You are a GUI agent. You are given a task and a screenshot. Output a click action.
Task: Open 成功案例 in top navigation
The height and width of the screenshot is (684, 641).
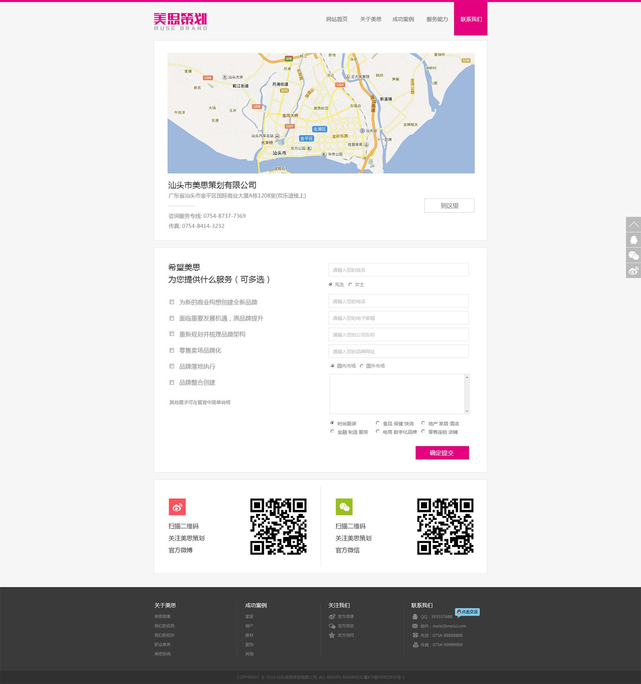403,19
